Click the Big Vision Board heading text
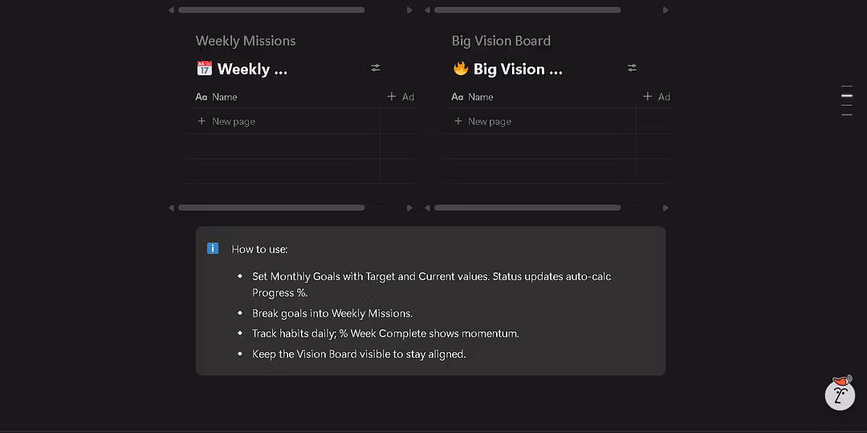 point(501,41)
